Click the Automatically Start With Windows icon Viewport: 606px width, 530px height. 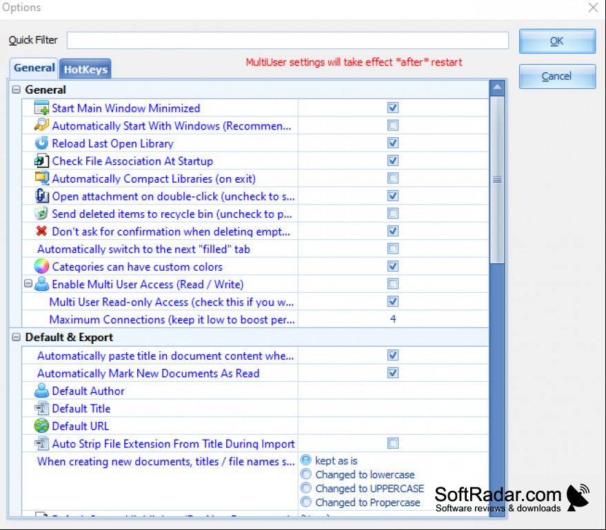click(x=41, y=125)
